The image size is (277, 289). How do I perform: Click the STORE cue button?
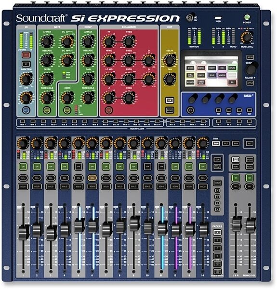click(250, 159)
